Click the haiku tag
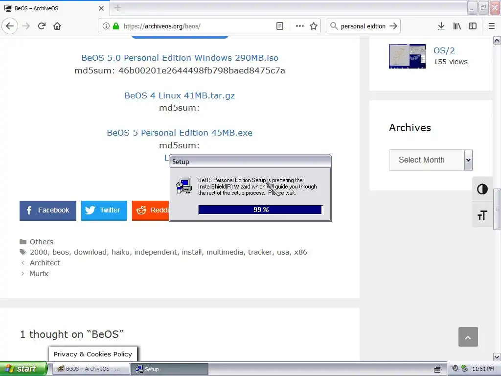 coord(120,252)
